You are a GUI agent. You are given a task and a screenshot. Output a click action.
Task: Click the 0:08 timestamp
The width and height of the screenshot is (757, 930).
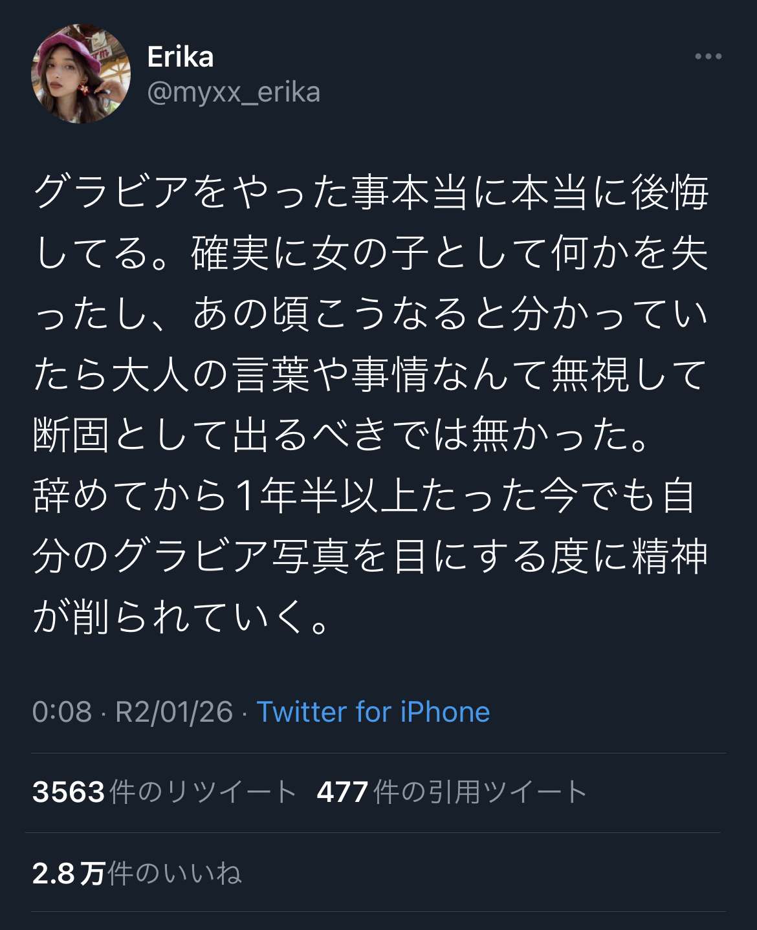tap(62, 712)
